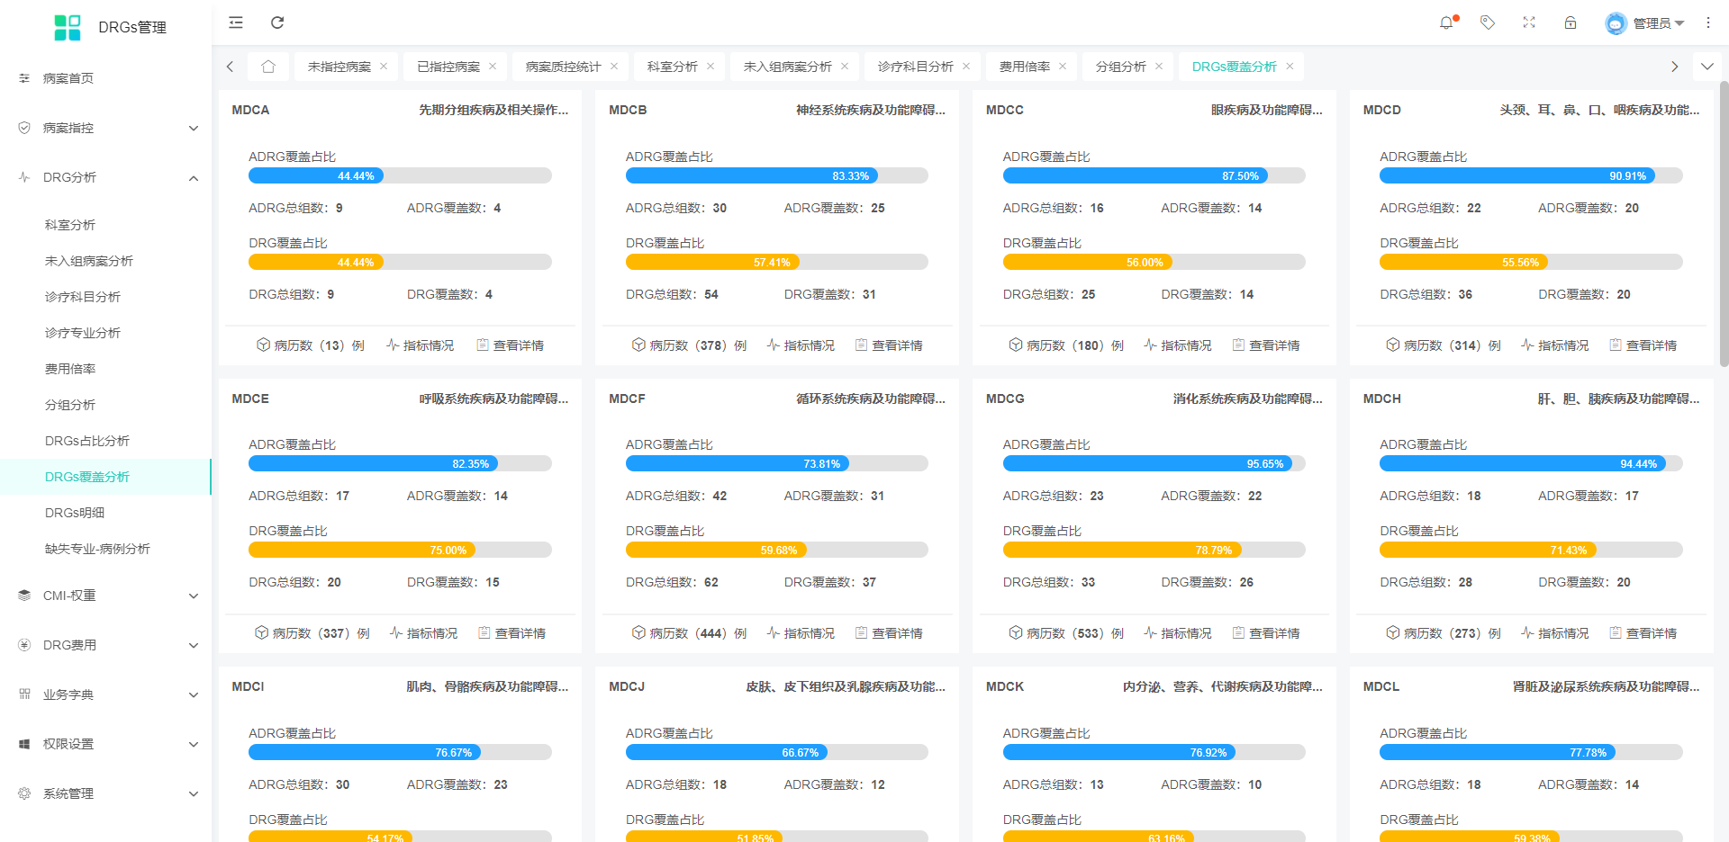Click 'DRG总组数: 62' in MDCF card

[672, 582]
